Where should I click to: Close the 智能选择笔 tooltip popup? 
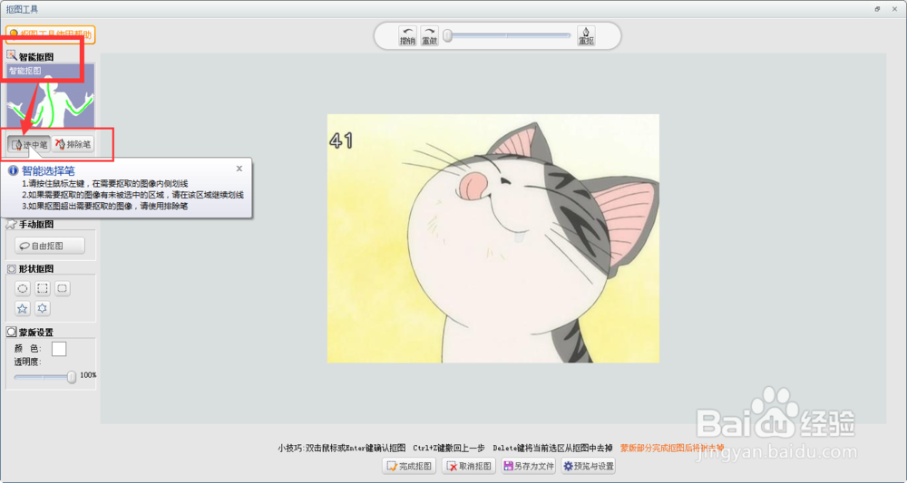tap(239, 169)
